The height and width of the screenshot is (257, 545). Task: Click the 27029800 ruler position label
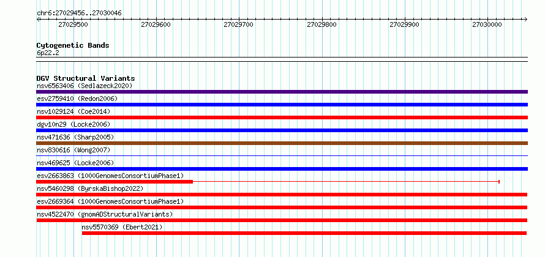322,24
